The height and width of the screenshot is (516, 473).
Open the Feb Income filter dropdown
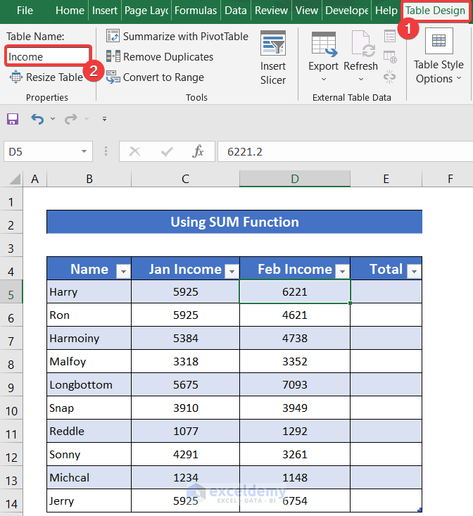click(342, 271)
